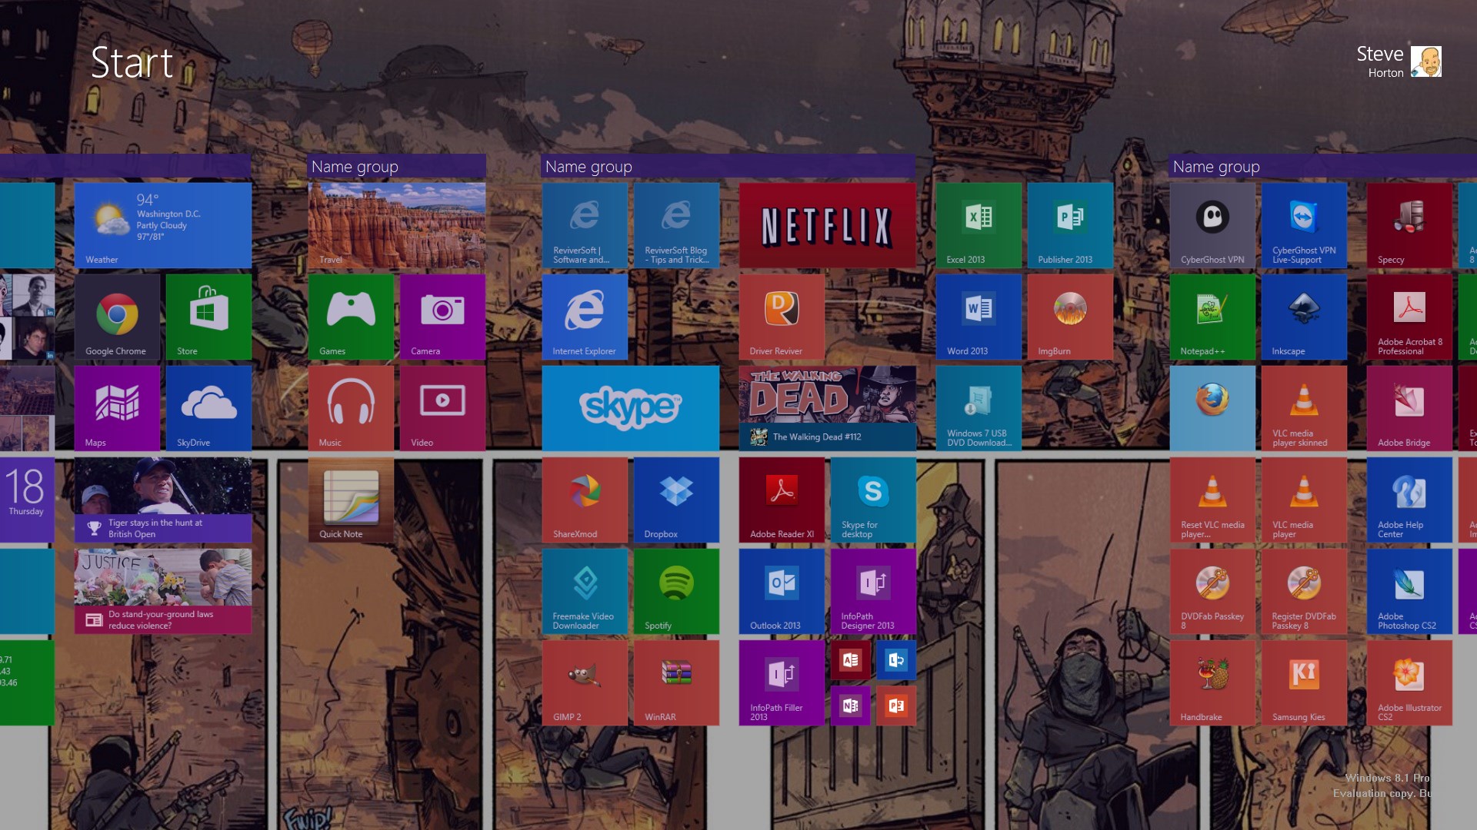
Task: Open the Weather tile for Washington D.C.
Action: click(x=163, y=225)
